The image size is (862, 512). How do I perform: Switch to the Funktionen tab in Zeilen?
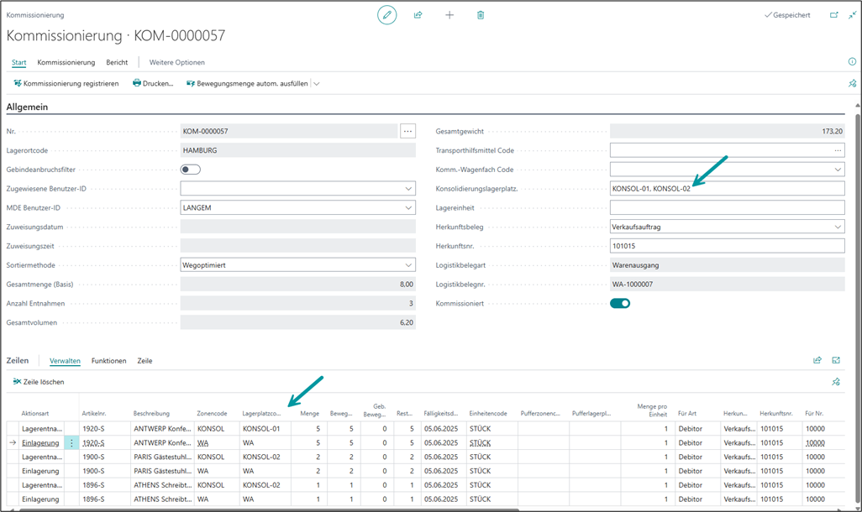coord(109,361)
